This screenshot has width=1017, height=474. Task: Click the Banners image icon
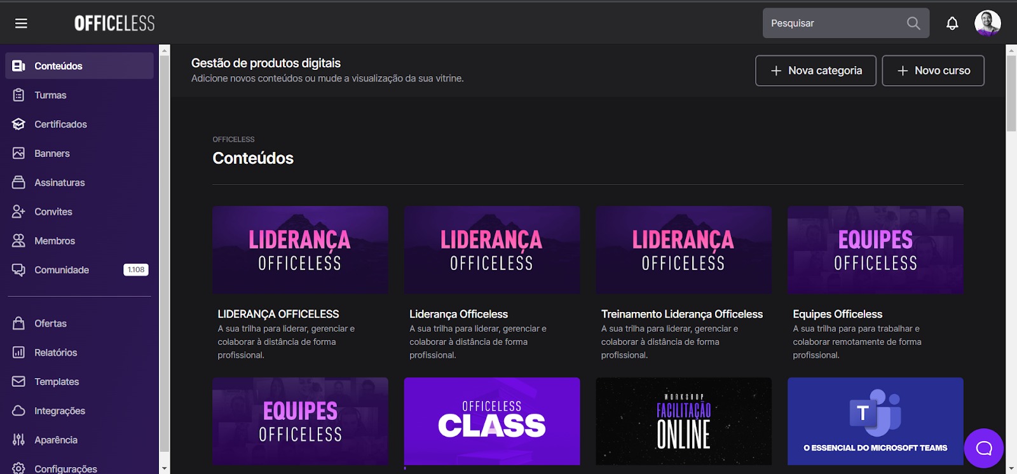tap(18, 154)
